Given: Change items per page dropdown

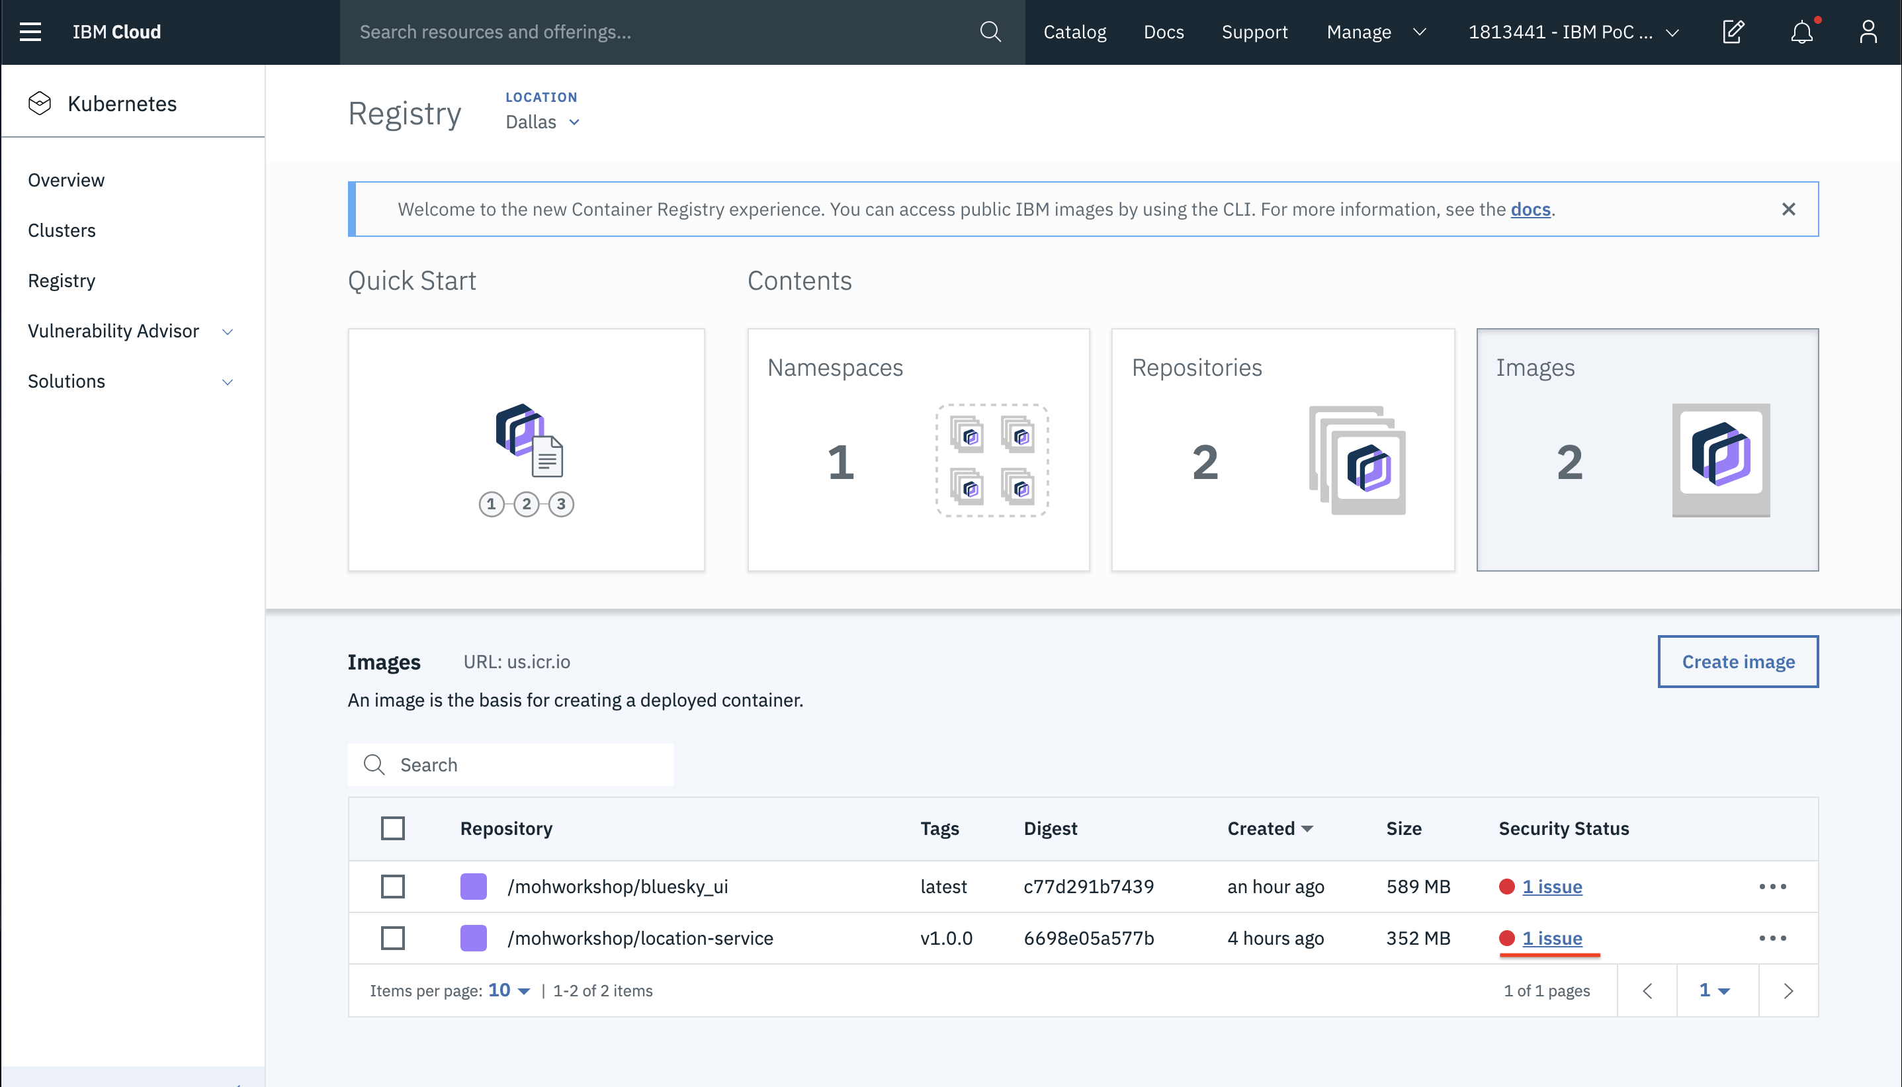Looking at the screenshot, I should (509, 990).
